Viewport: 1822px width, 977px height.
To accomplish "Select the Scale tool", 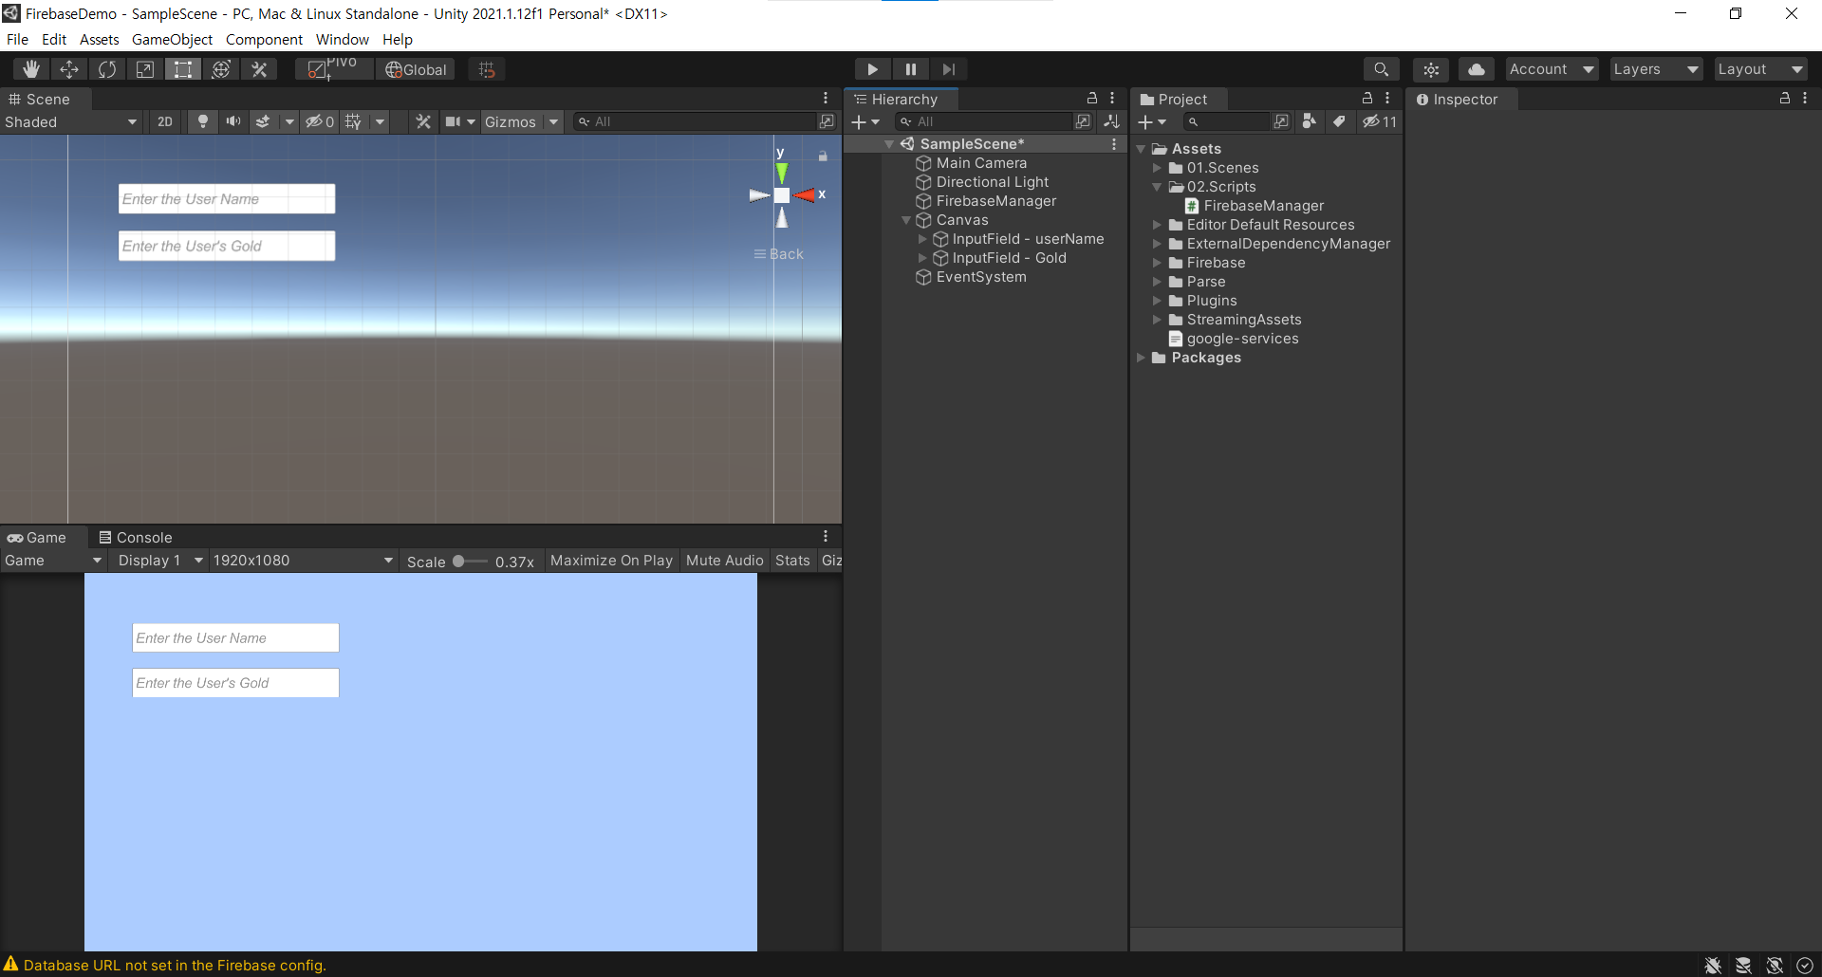I will 145,69.
